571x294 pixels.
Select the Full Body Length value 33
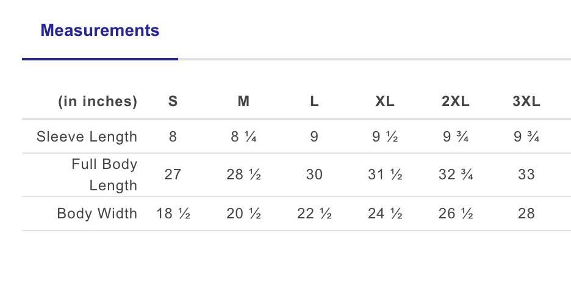[x=526, y=175]
